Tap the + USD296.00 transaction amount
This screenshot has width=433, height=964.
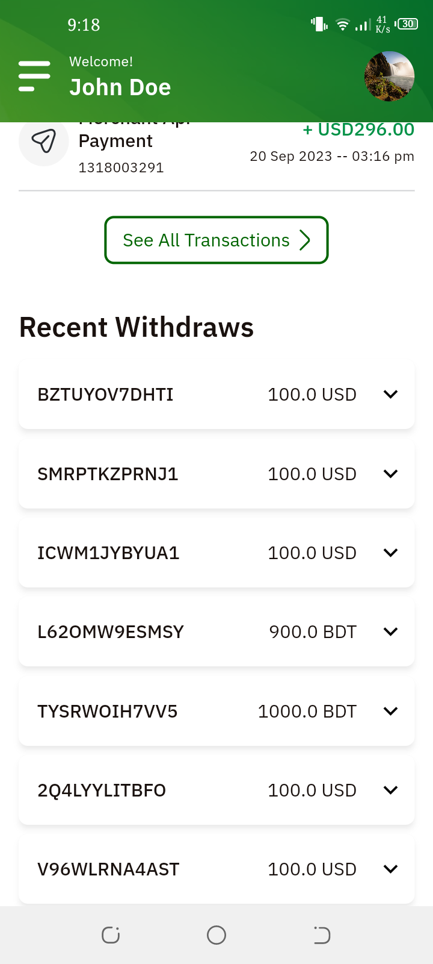[358, 130]
